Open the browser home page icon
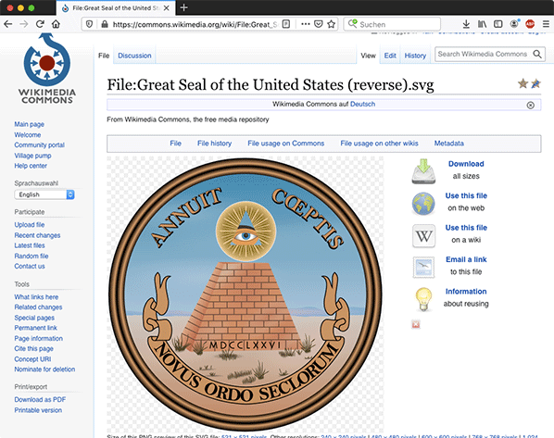Image resolution: width=554 pixels, height=438 pixels. tap(56, 24)
